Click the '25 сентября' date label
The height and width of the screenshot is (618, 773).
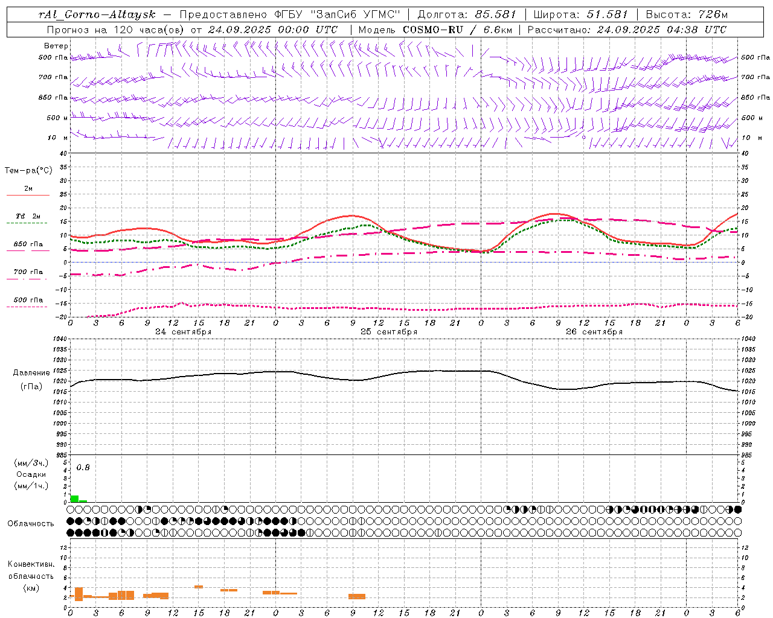tap(389, 332)
